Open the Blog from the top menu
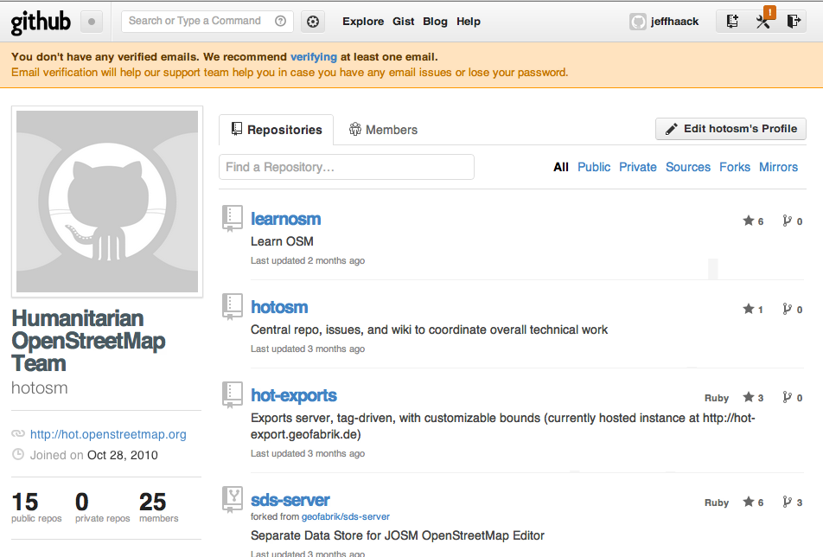Viewport: 823px width, 557px height. coord(436,21)
